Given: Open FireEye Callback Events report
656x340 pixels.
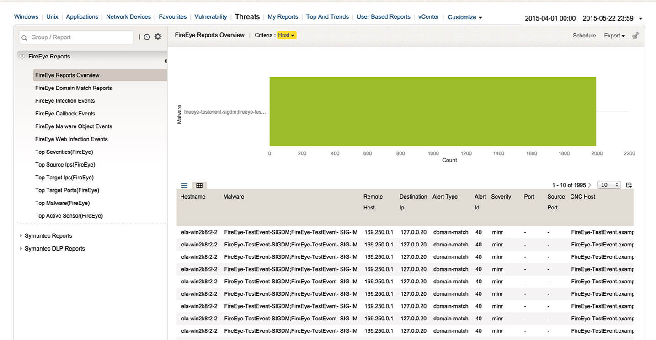Looking at the screenshot, I should (x=65, y=114).
